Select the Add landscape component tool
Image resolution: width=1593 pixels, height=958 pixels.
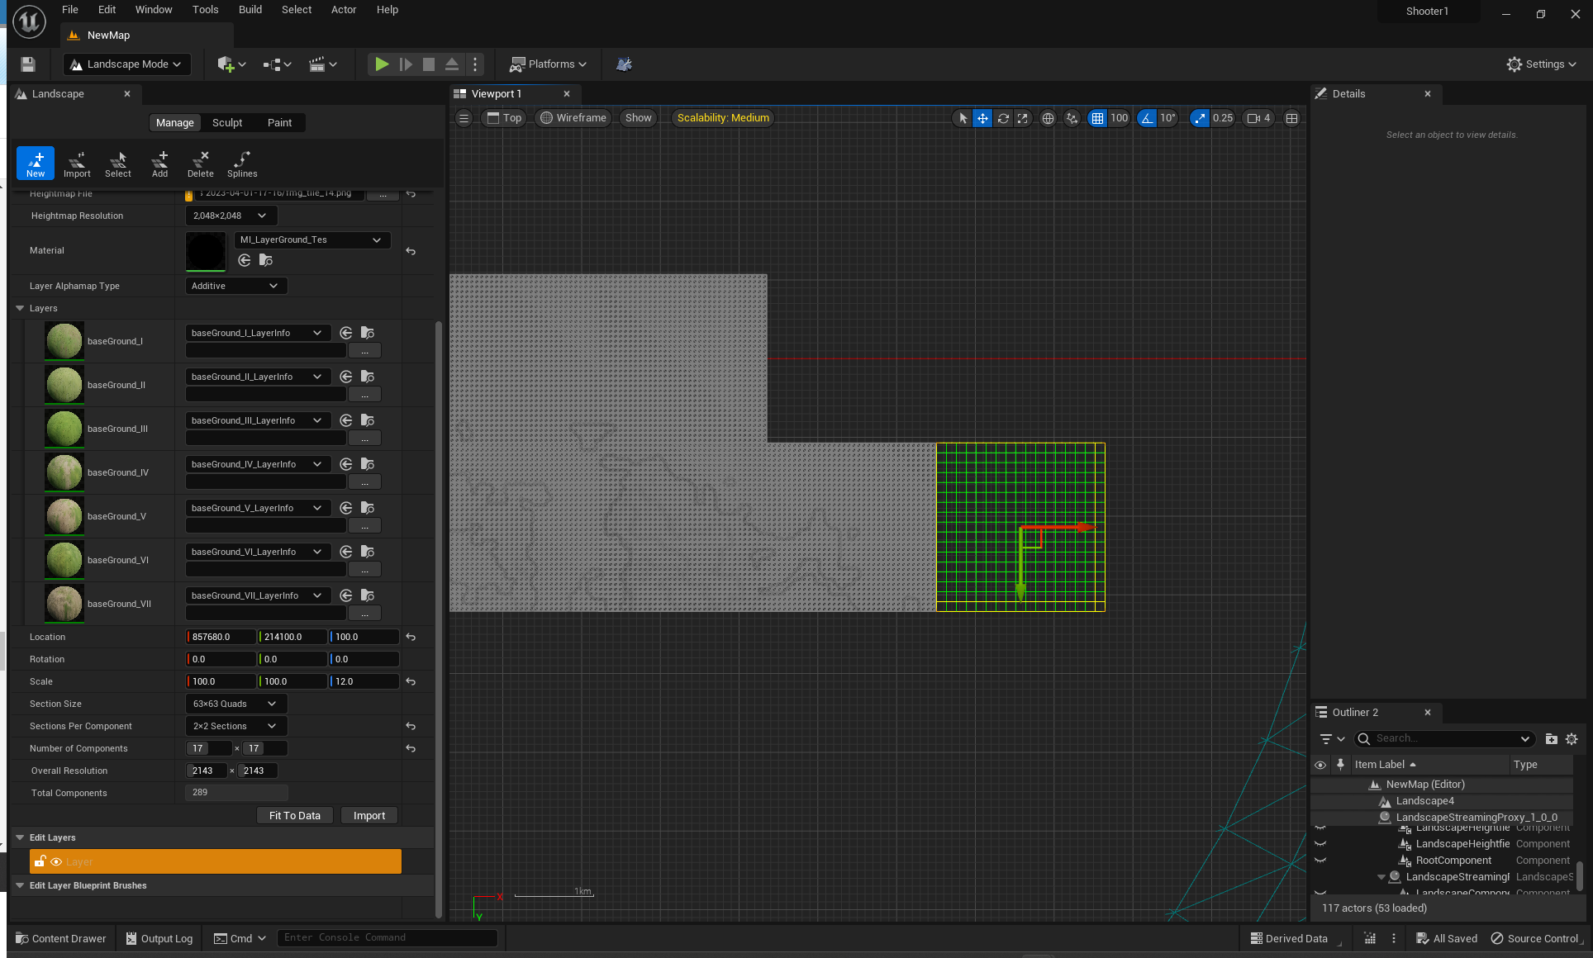(159, 163)
